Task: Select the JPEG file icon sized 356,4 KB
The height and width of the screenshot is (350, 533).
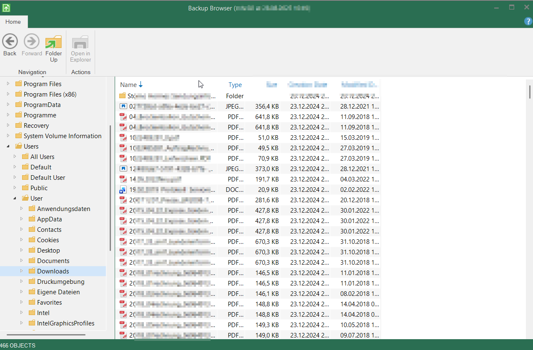Action: pos(123,106)
